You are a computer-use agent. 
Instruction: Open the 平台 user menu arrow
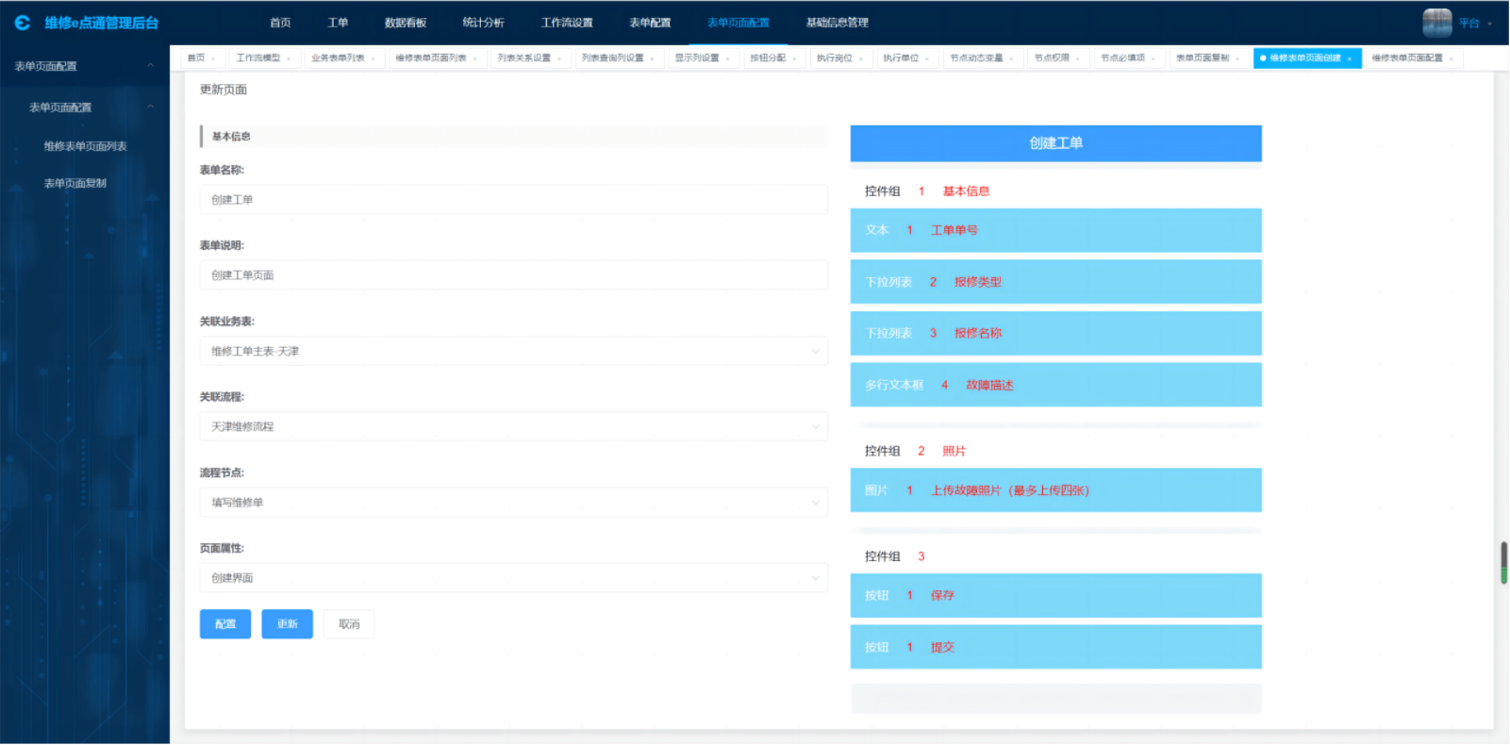[1490, 24]
